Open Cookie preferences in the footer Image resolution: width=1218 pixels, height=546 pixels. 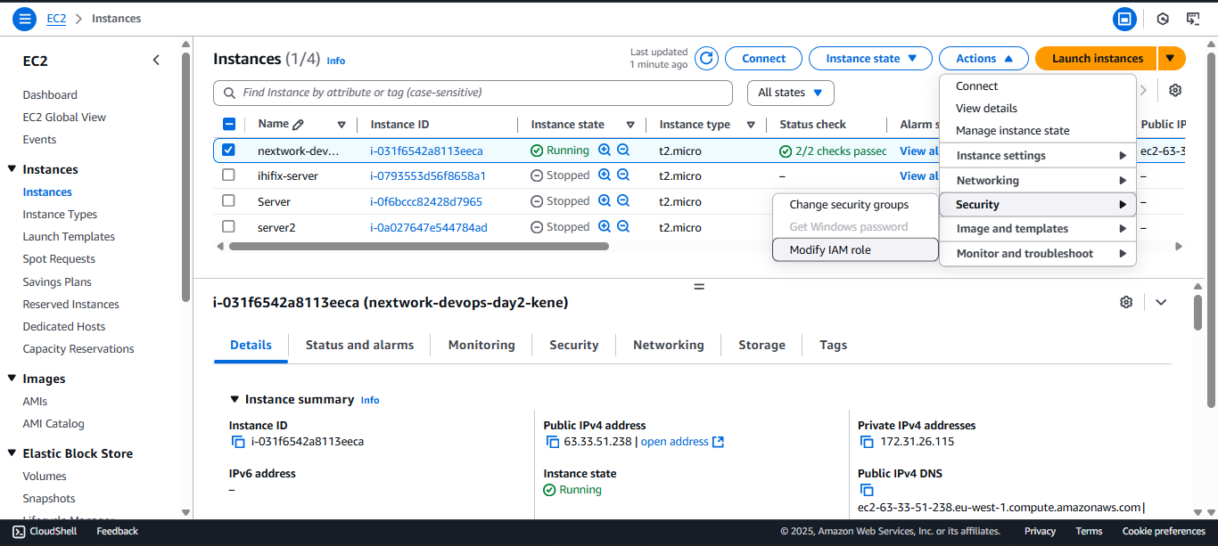pos(1164,532)
